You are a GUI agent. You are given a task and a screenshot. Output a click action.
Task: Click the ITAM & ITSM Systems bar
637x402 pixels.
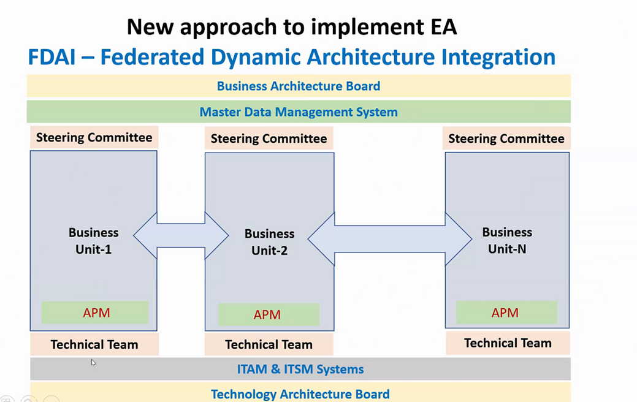coord(300,369)
